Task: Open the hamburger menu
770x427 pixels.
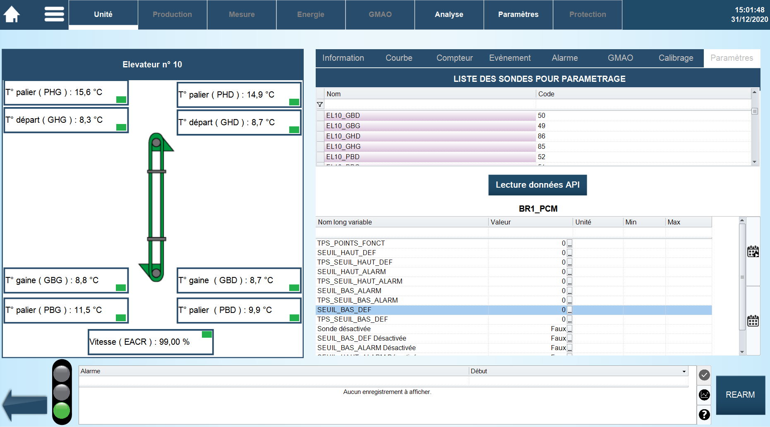Action: [x=54, y=14]
